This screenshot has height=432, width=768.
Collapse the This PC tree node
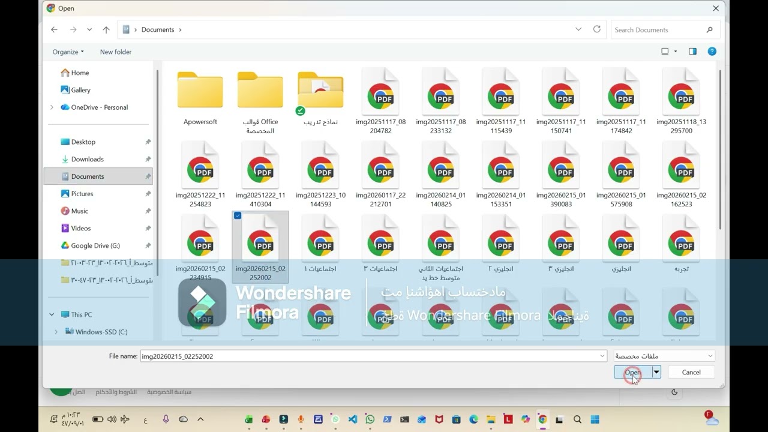[52, 314]
